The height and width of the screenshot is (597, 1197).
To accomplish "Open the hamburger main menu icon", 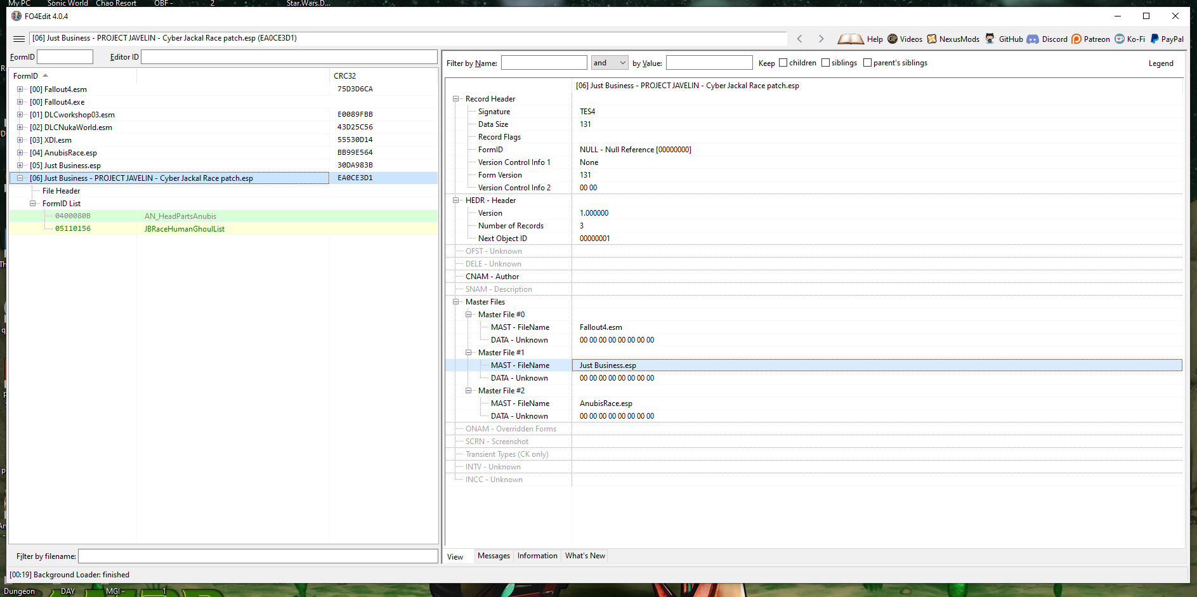I will click(19, 39).
